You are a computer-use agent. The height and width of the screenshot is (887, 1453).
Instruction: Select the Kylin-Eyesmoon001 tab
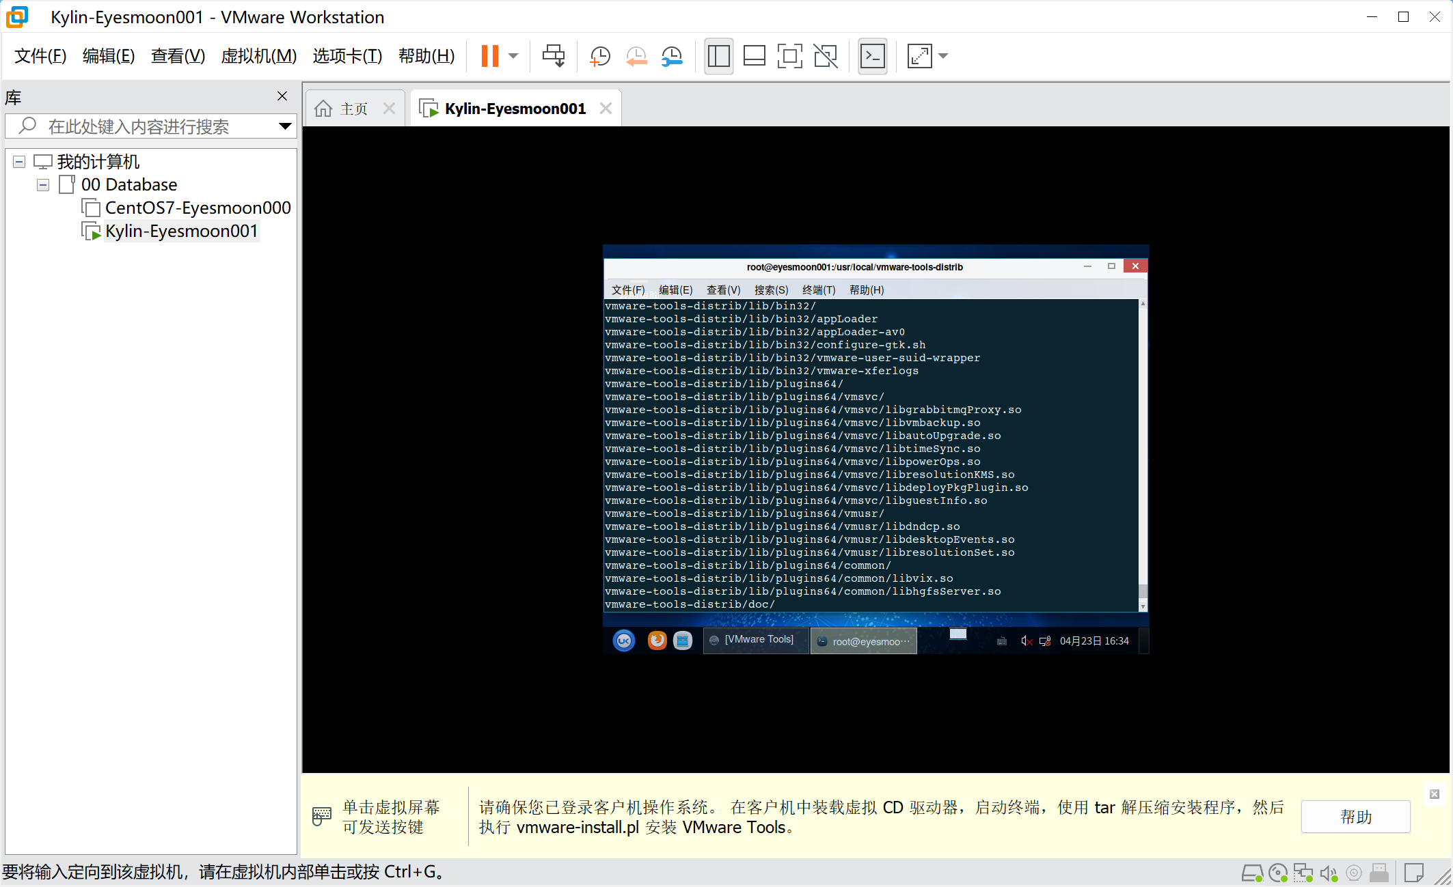tap(515, 109)
